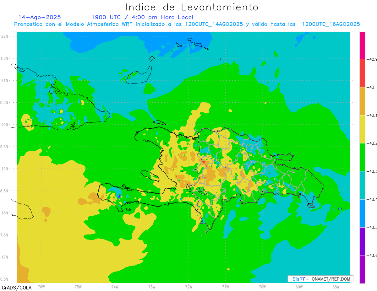Viewport: 377px width, 291px height.
Task: Click the pink swatch atop the legend
Action: point(362,45)
